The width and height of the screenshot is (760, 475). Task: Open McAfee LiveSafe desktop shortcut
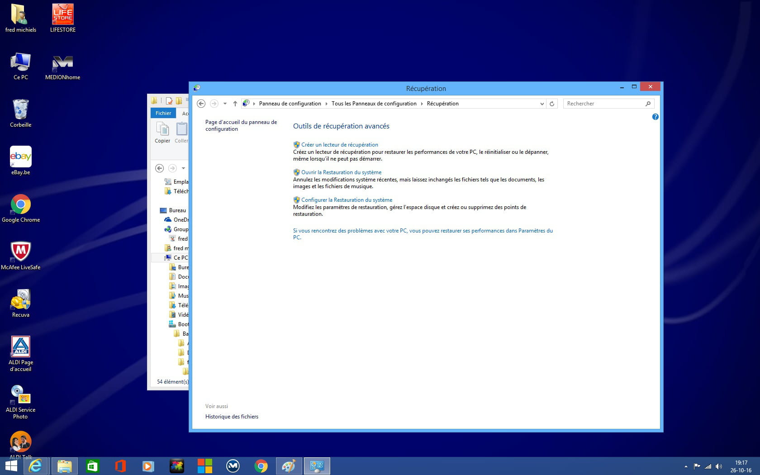tap(20, 256)
